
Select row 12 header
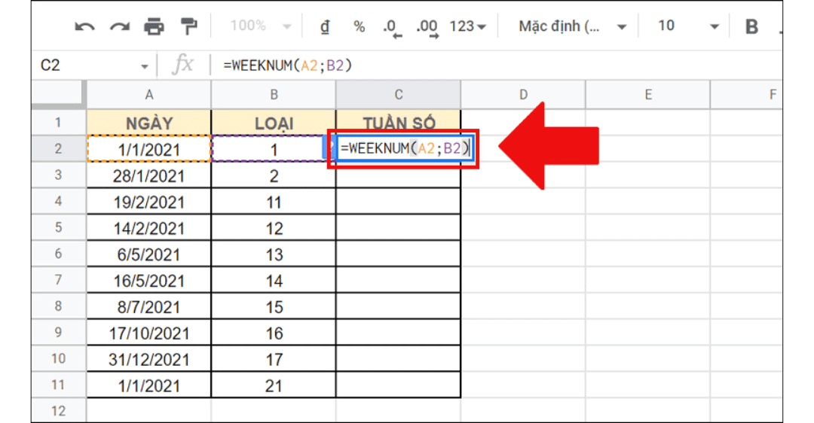[x=58, y=411]
